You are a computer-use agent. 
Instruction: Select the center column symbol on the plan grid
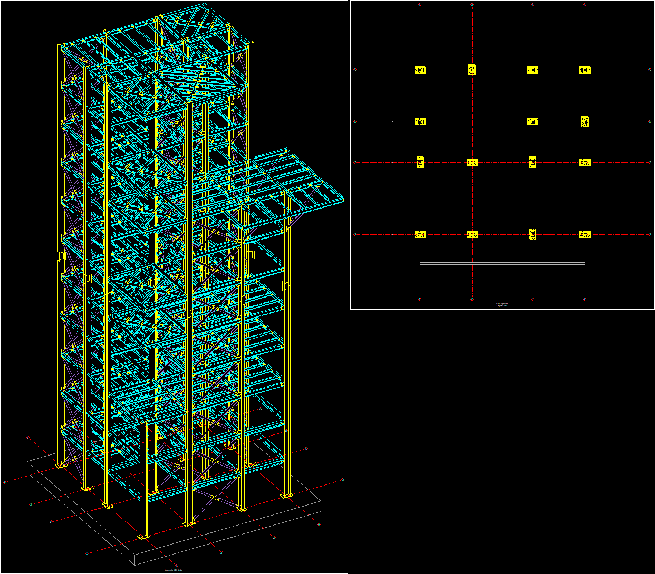click(532, 163)
